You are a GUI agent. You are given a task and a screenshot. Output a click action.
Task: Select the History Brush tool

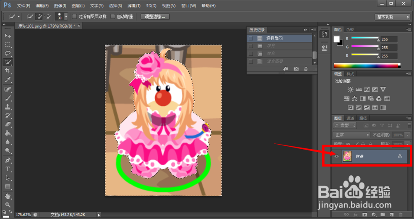point(7,116)
